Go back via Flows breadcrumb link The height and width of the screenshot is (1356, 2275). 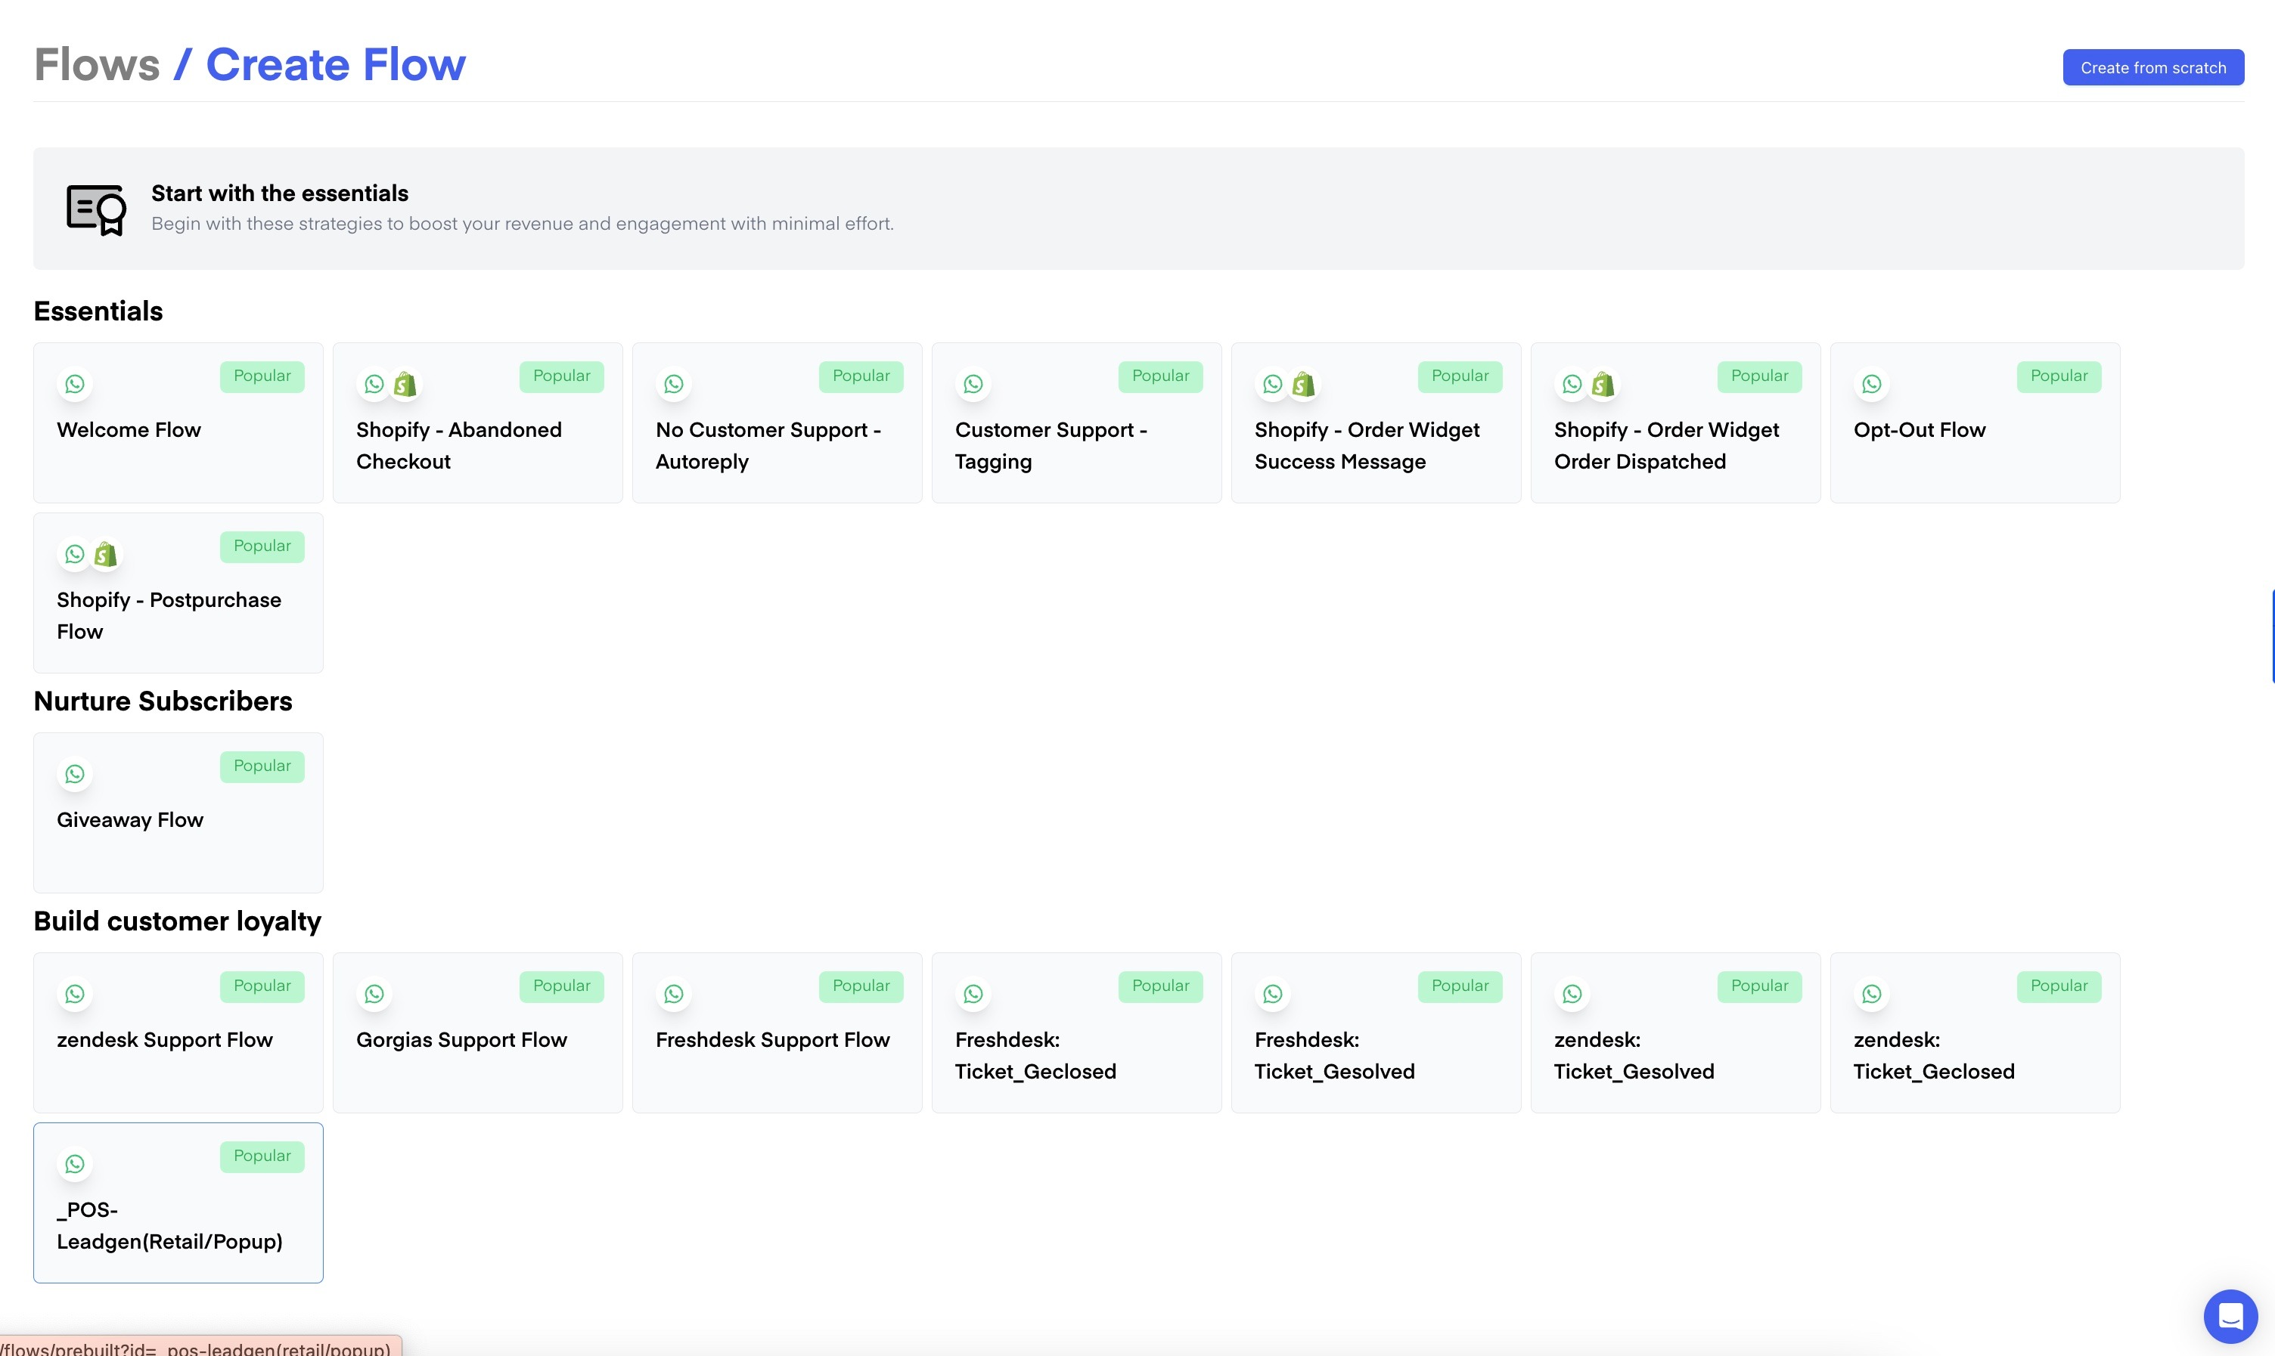click(97, 65)
